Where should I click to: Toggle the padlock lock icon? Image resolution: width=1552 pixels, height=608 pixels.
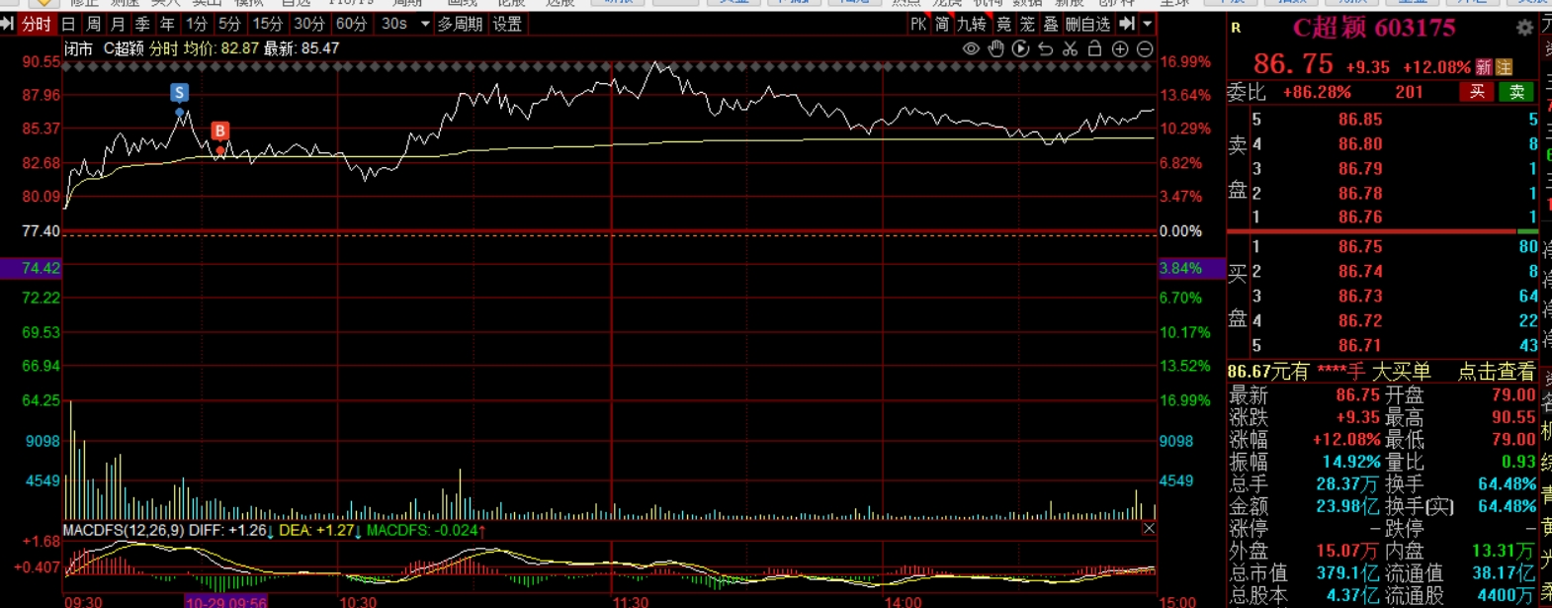[x=1095, y=48]
